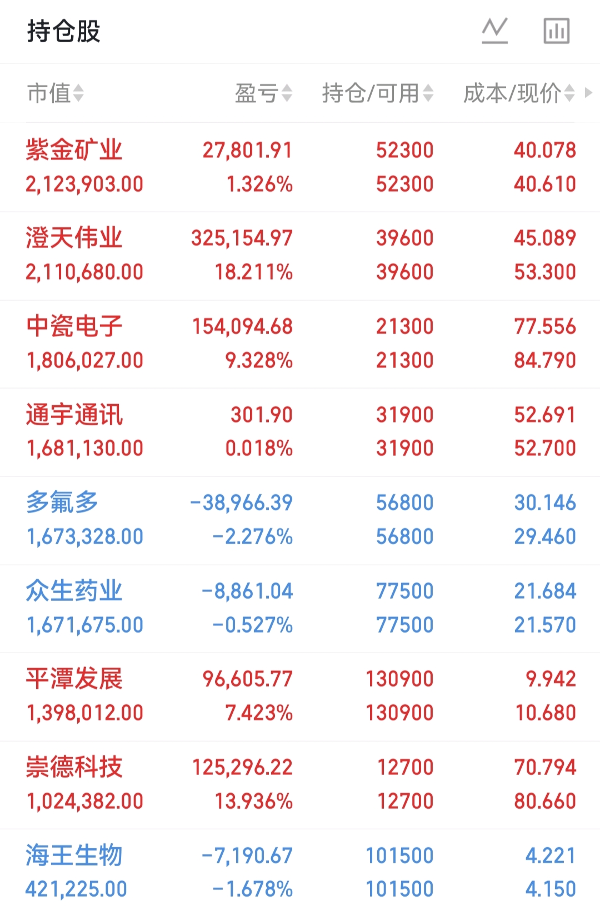Select the 持仓股 section title
Image resolution: width=600 pixels, height=915 pixels.
click(64, 31)
